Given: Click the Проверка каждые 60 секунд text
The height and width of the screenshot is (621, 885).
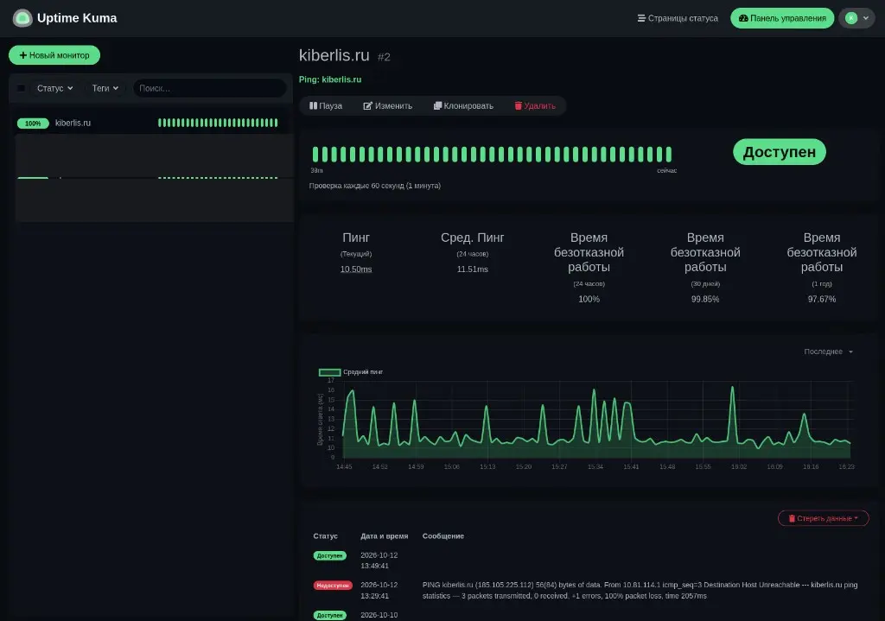Looking at the screenshot, I should tap(375, 186).
